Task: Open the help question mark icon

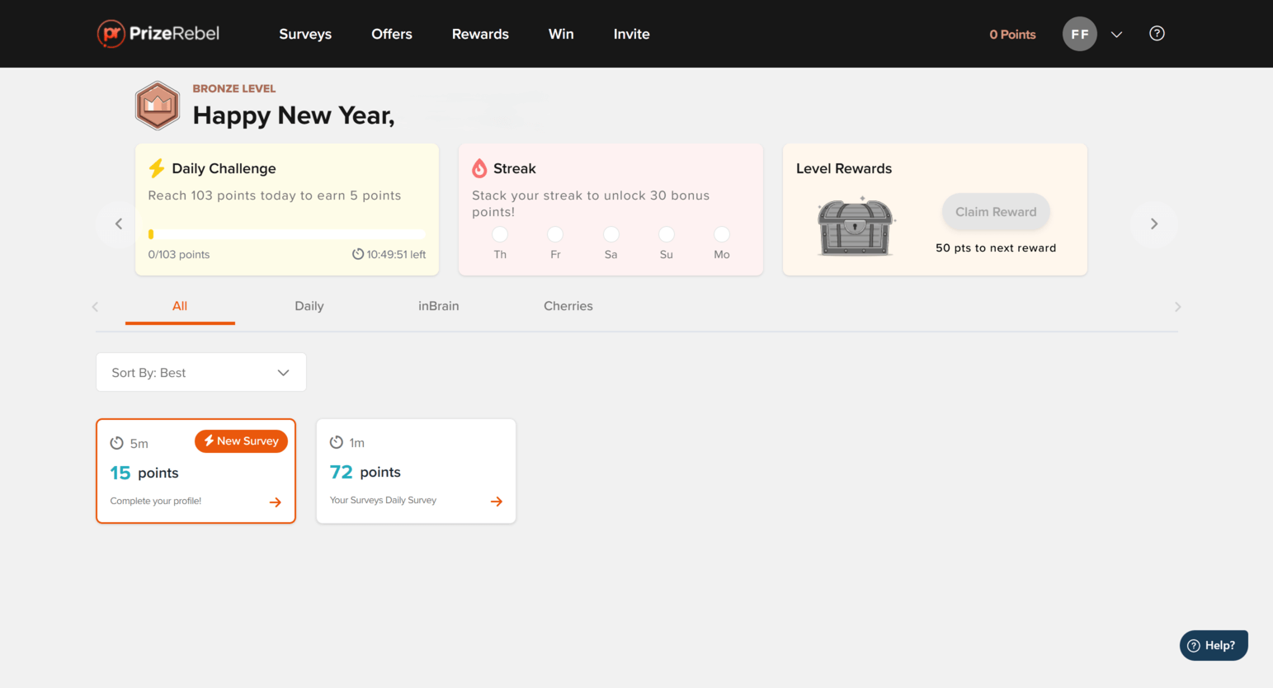Action: 1157,34
